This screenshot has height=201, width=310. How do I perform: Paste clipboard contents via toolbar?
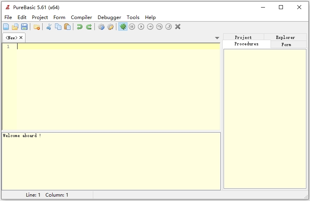[x=67, y=27]
